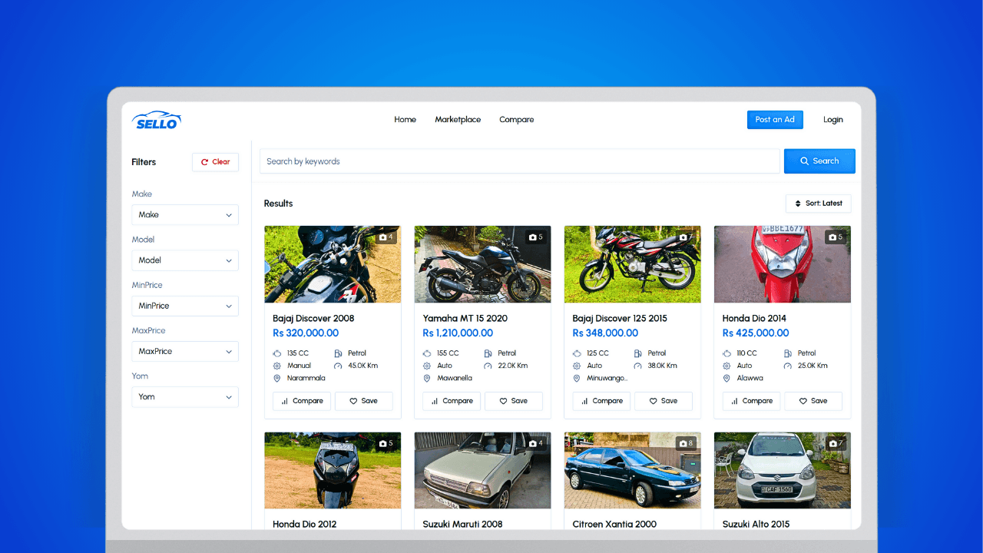Click heart icon on Yamaha MT 15 card
983x553 pixels.
pos(503,401)
